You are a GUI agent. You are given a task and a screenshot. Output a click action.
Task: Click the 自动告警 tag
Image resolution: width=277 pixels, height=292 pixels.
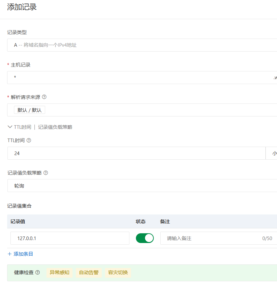click(89, 273)
